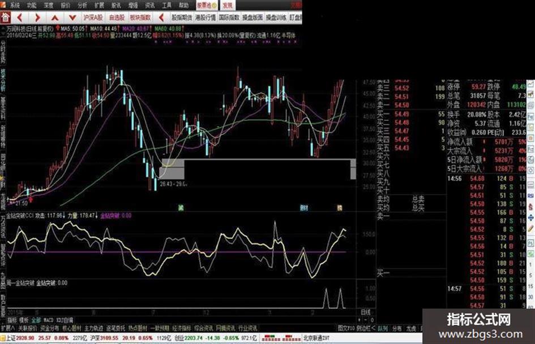This screenshot has width=535, height=344.
Task: Click the 沪深A股 toolbar button
Action: pyautogui.click(x=93, y=17)
